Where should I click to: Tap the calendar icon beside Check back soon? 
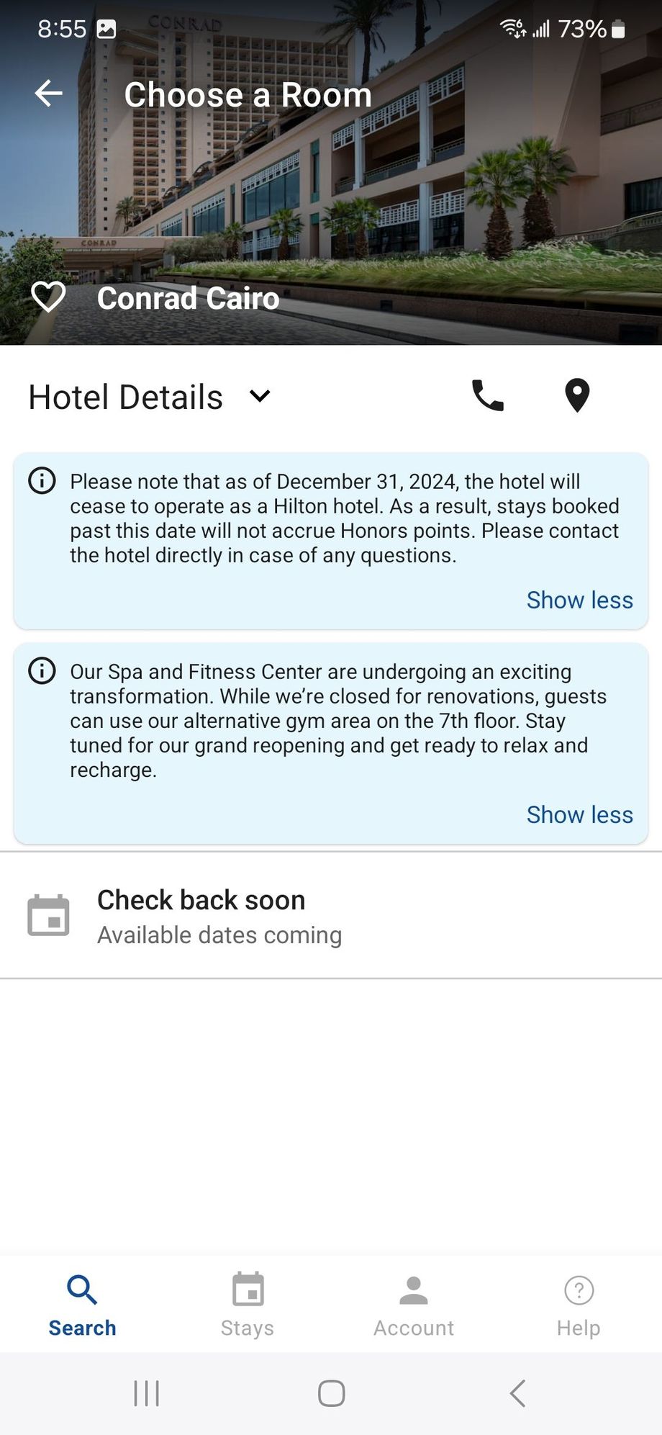click(x=48, y=915)
